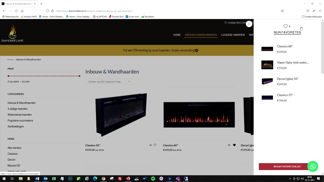This screenshot has height=182, width=324.
Task: Click Classico 50" product title
Action: 93,145
